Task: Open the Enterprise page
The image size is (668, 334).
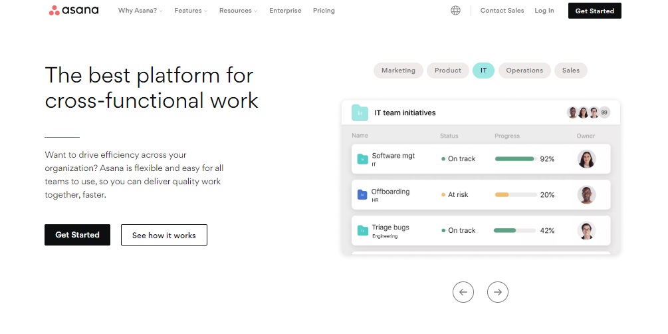Action: [x=285, y=11]
